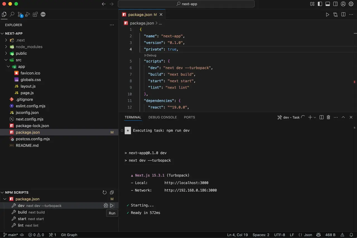The width and height of the screenshot is (357, 238).
Task: Run the file using editor play icon
Action: click(327, 15)
